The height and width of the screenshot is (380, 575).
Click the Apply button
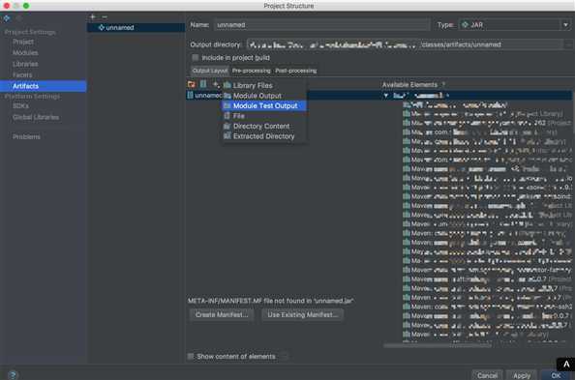[x=522, y=375]
